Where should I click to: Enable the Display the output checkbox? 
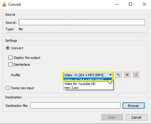click(10, 58)
